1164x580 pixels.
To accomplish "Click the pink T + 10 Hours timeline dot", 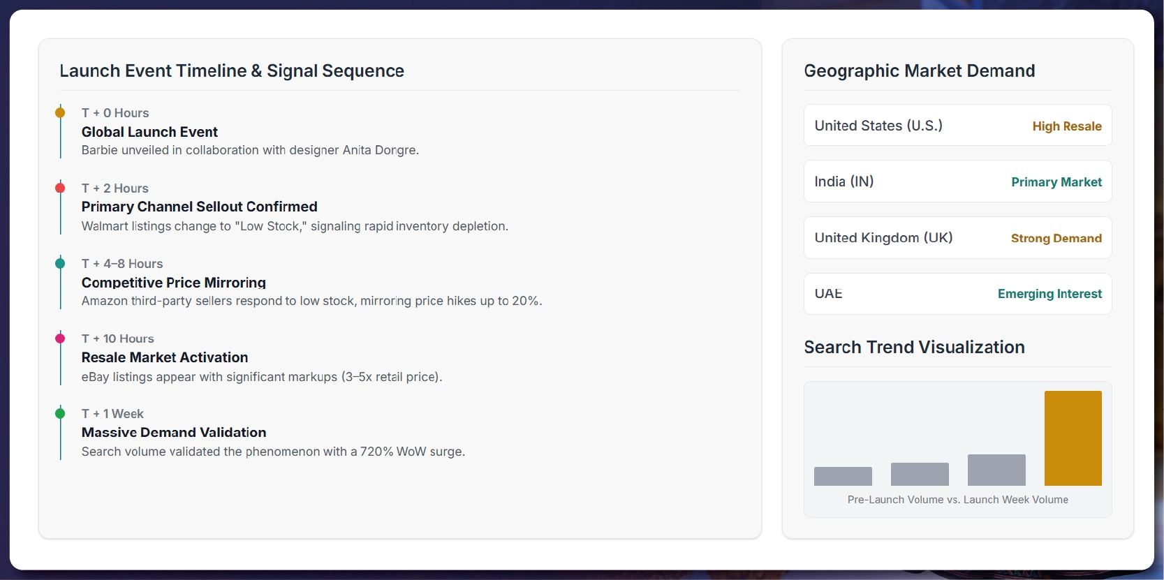I will point(60,339).
